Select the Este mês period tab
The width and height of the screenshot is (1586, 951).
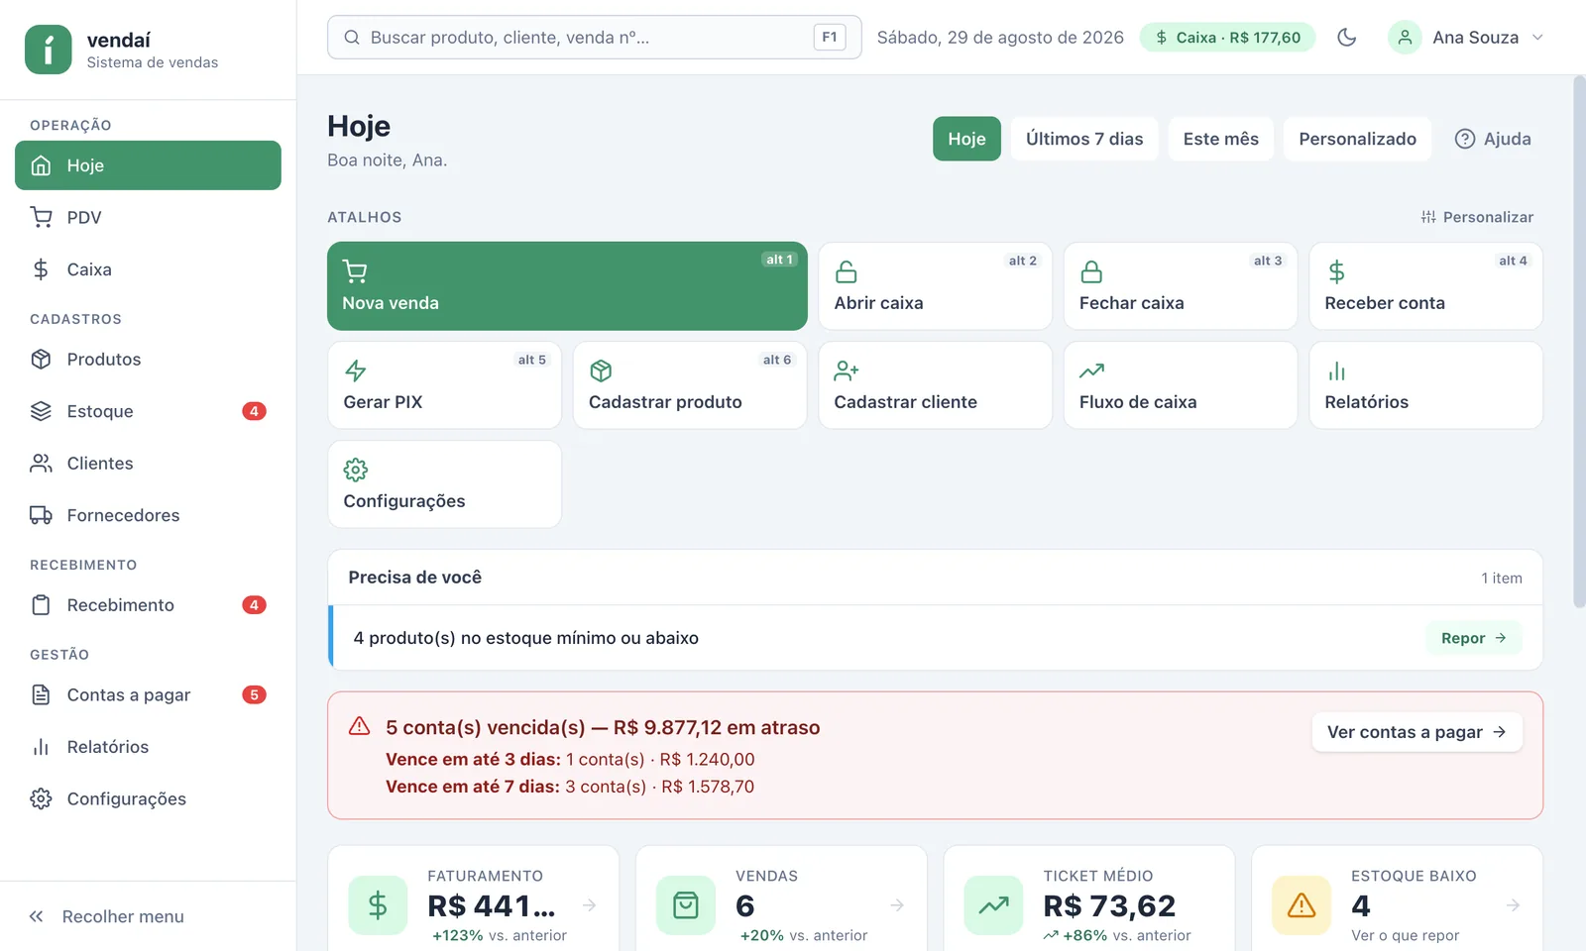1220,139
